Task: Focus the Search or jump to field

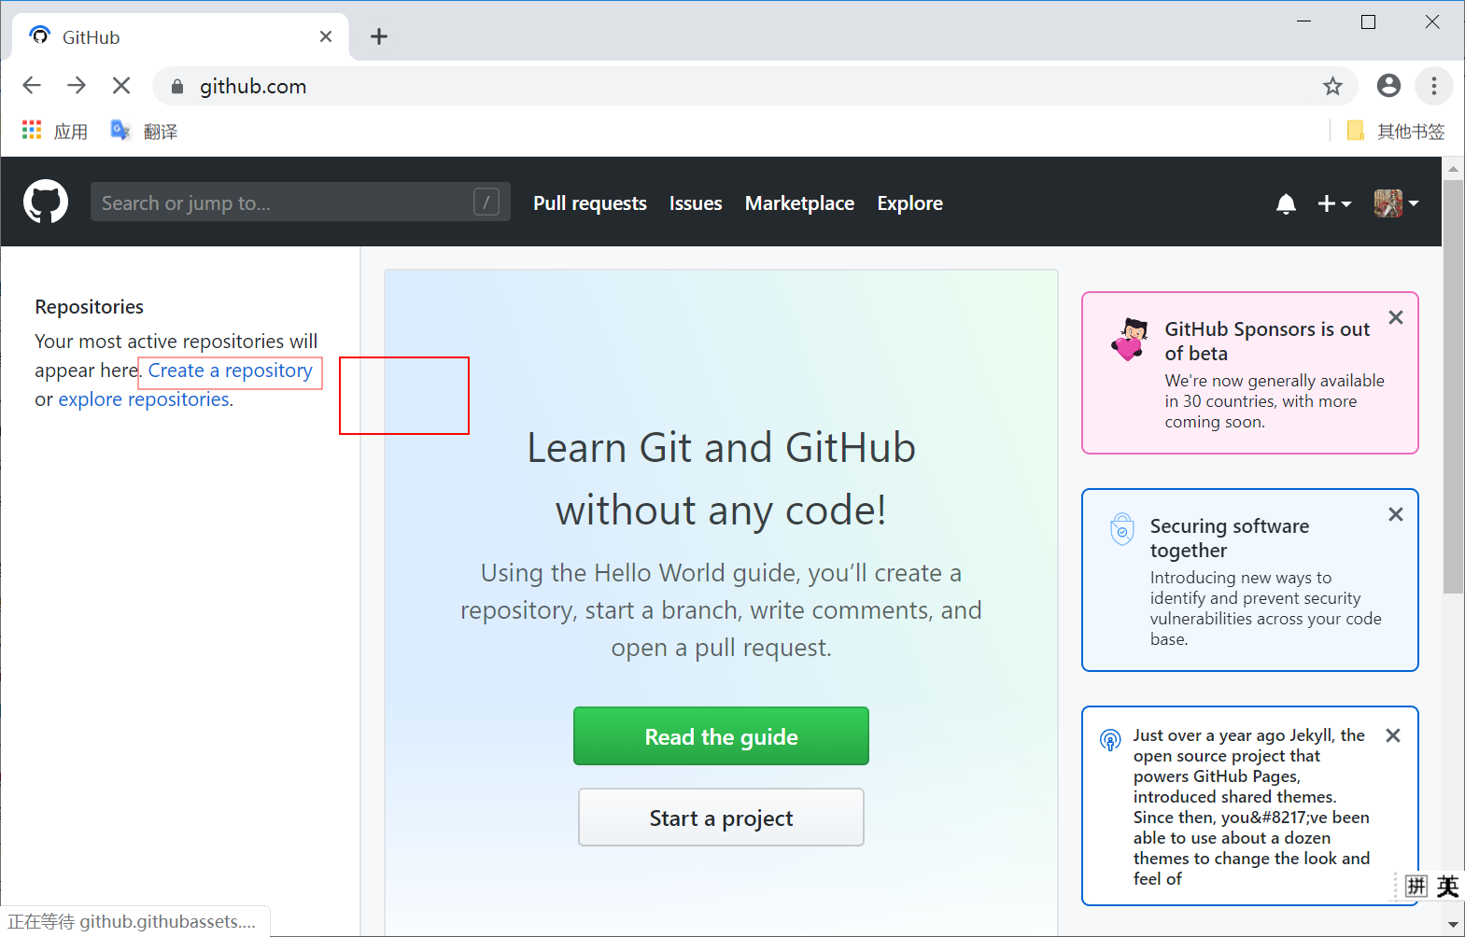Action: pyautogui.click(x=300, y=202)
